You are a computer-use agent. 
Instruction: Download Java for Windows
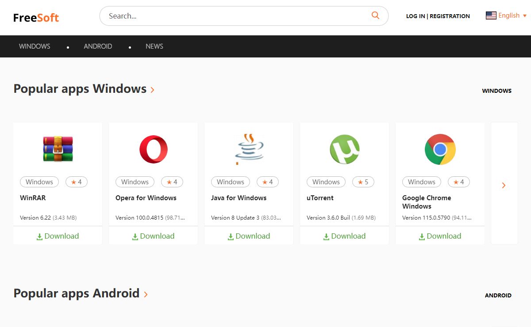point(249,236)
